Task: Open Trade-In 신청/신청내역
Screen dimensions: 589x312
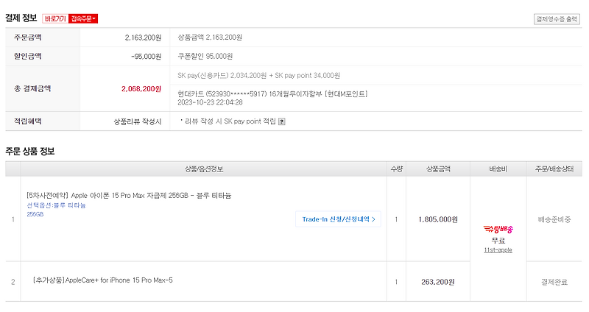Action: point(339,219)
